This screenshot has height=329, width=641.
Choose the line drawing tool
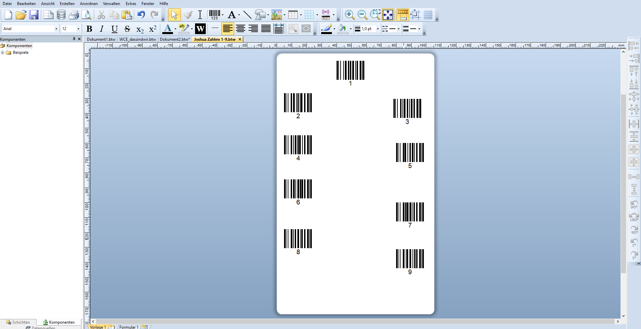pos(247,15)
